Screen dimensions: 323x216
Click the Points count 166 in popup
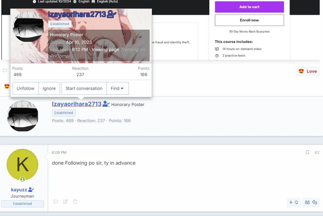[144, 74]
